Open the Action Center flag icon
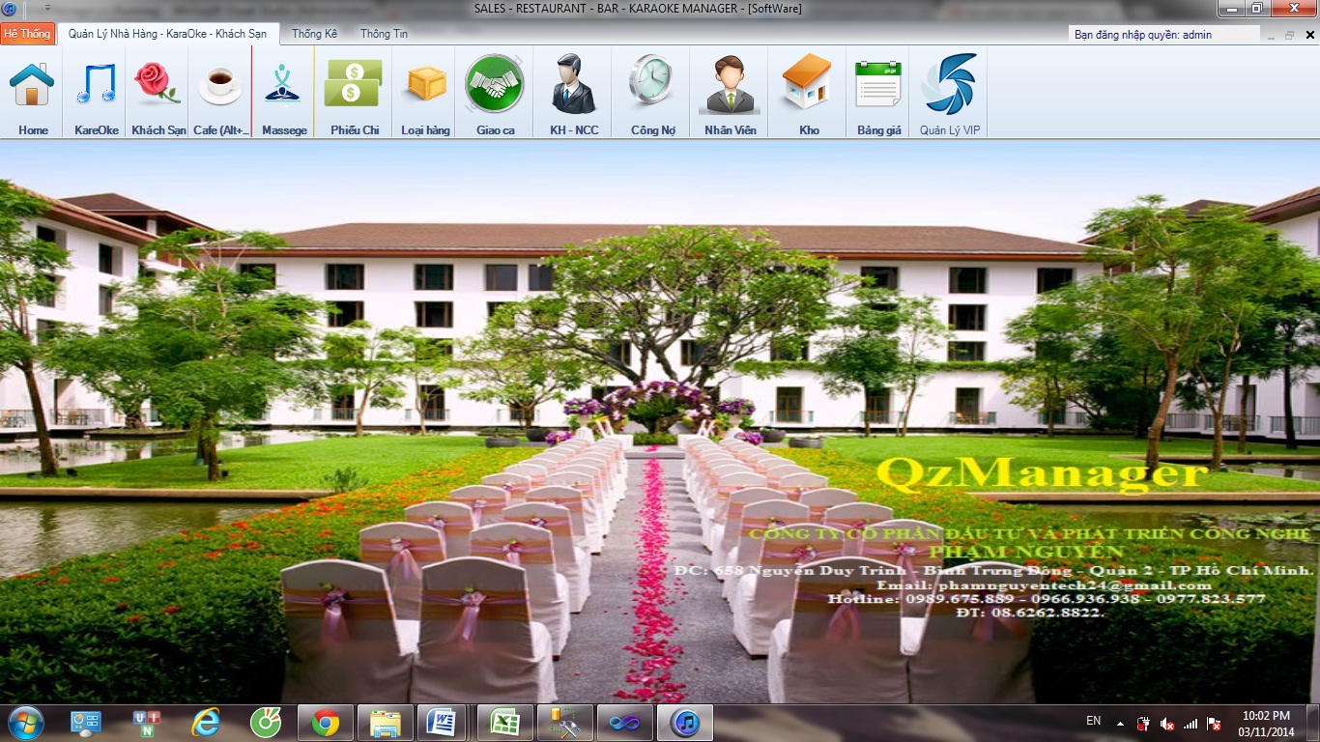The width and height of the screenshot is (1320, 742). (x=1214, y=724)
